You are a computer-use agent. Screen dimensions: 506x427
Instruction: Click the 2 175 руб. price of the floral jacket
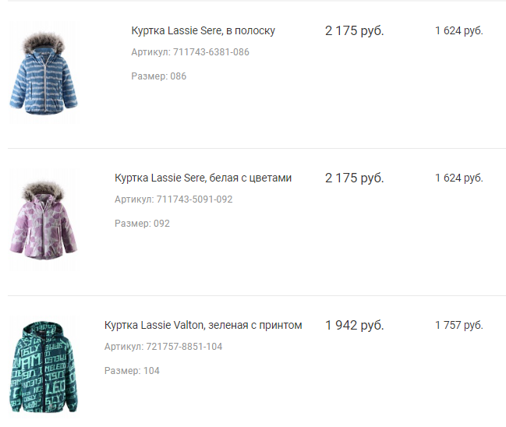coord(354,178)
